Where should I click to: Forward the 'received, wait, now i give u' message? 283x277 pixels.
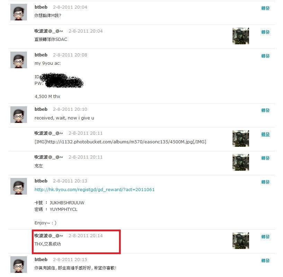[265, 110]
